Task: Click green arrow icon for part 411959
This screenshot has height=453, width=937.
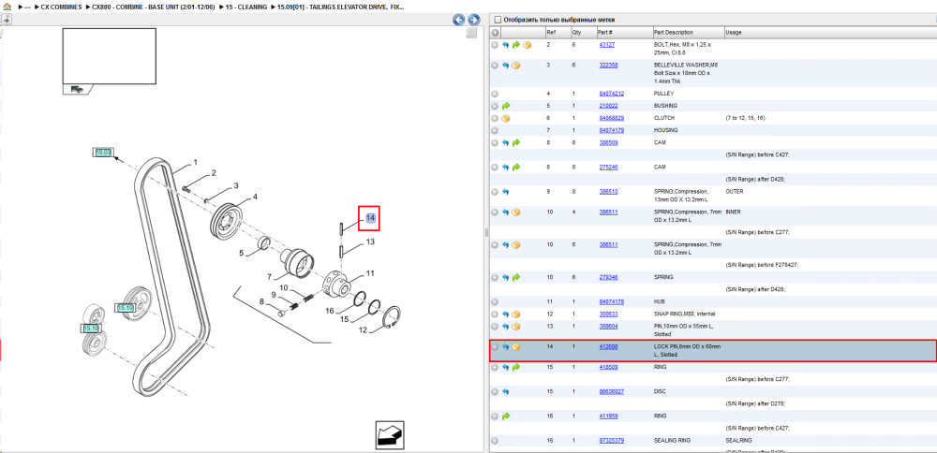Action: click(506, 416)
